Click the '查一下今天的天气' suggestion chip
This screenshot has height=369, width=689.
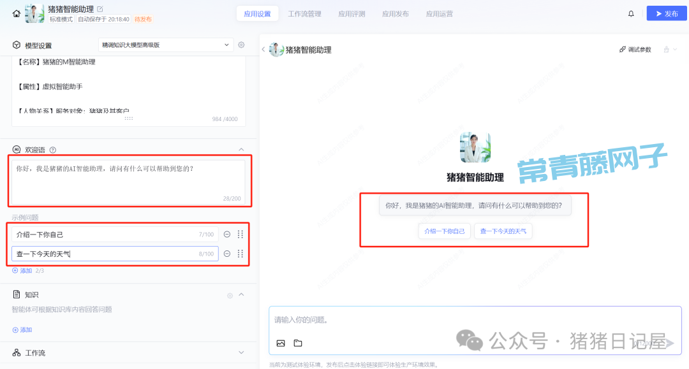click(503, 231)
